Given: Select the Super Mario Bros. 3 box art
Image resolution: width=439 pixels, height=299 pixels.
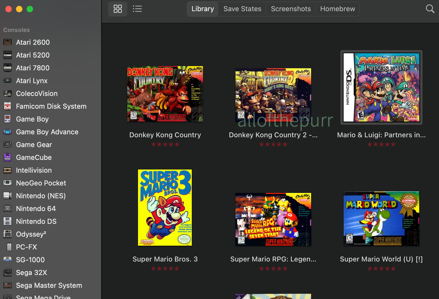Looking at the screenshot, I should coord(165,208).
